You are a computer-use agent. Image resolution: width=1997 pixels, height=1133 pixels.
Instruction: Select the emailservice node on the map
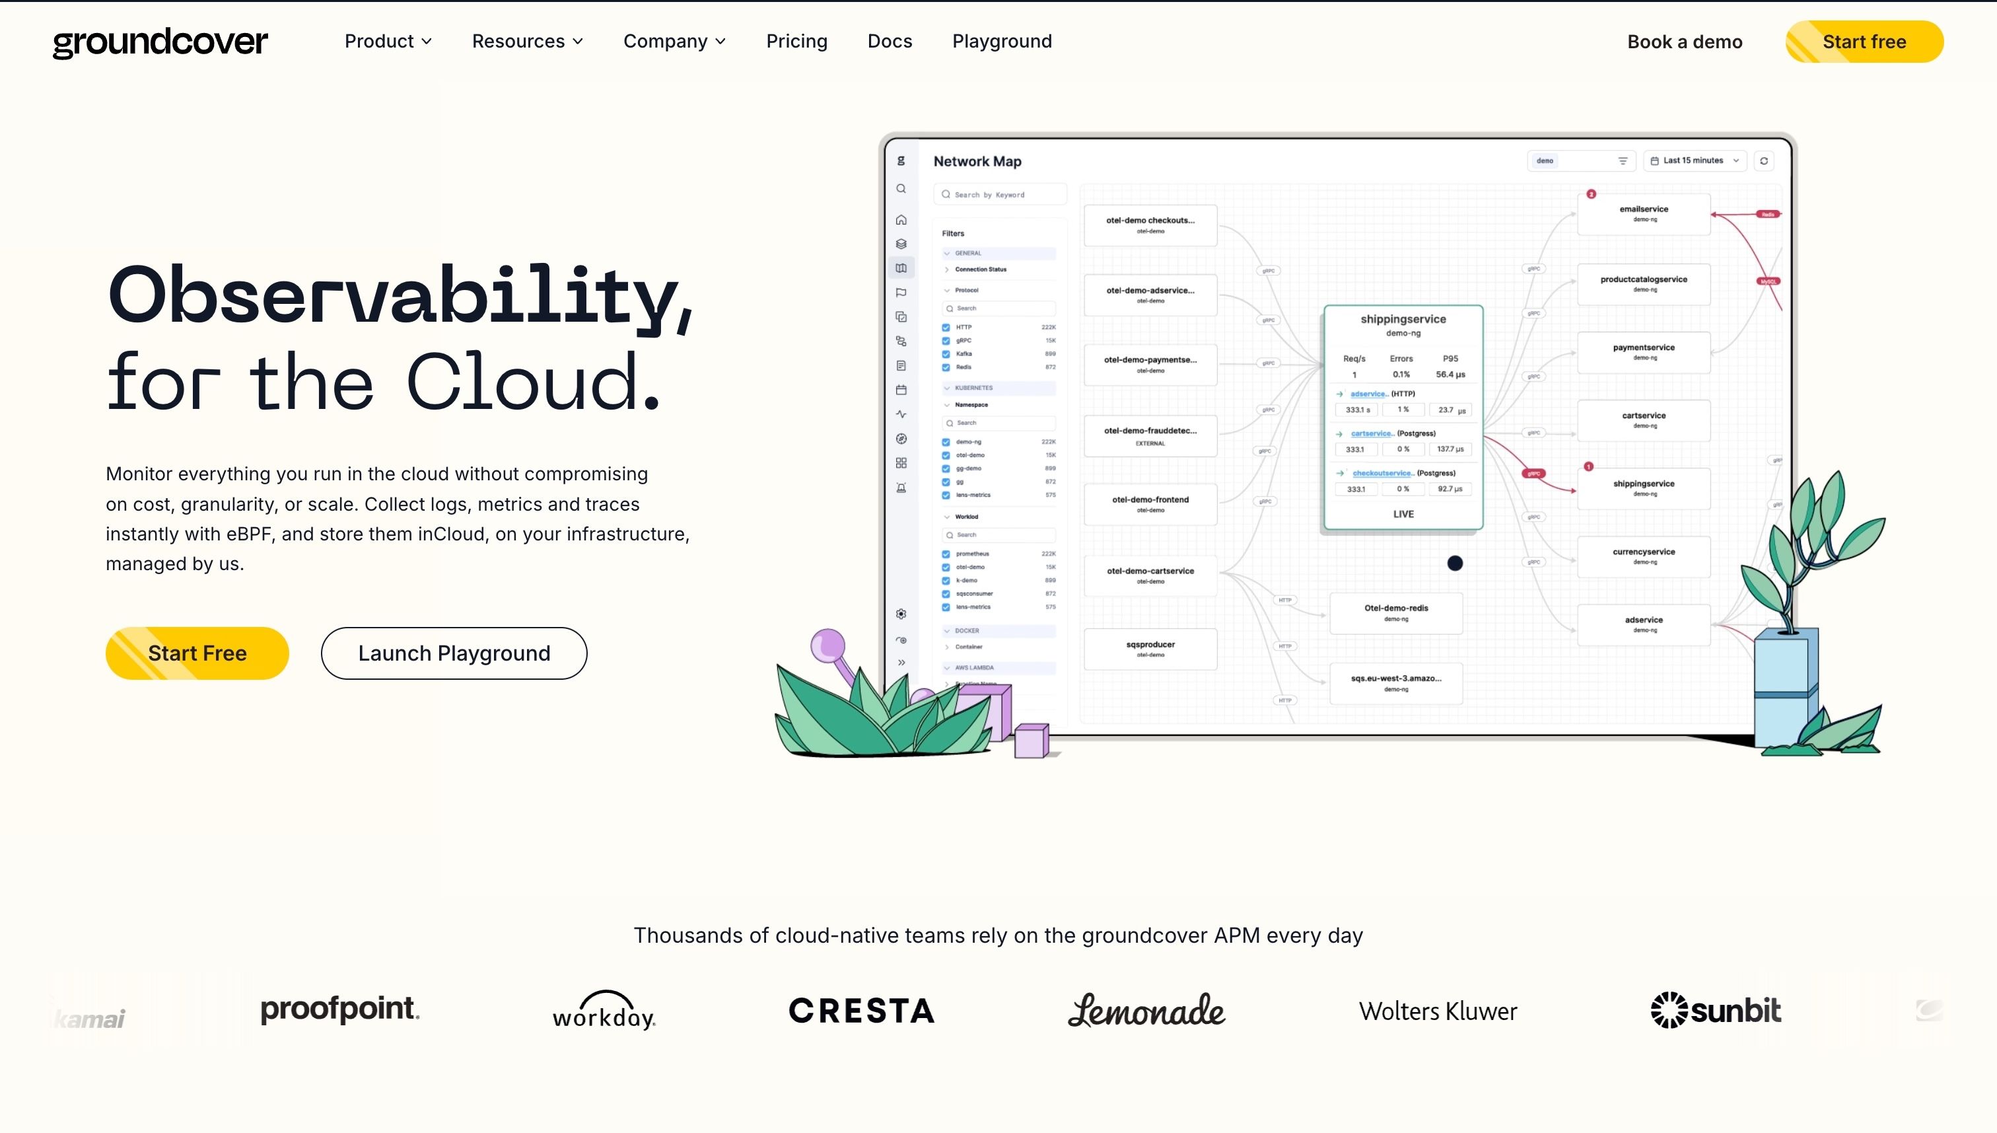coord(1643,213)
